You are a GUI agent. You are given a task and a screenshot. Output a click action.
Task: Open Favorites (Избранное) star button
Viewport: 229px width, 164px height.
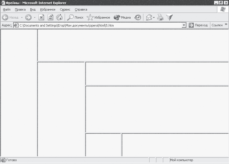click(98, 17)
